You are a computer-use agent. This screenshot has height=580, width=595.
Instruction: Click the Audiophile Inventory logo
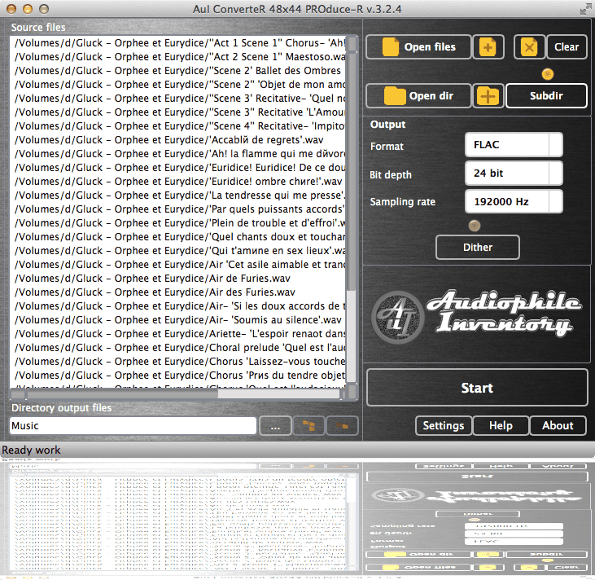[477, 316]
